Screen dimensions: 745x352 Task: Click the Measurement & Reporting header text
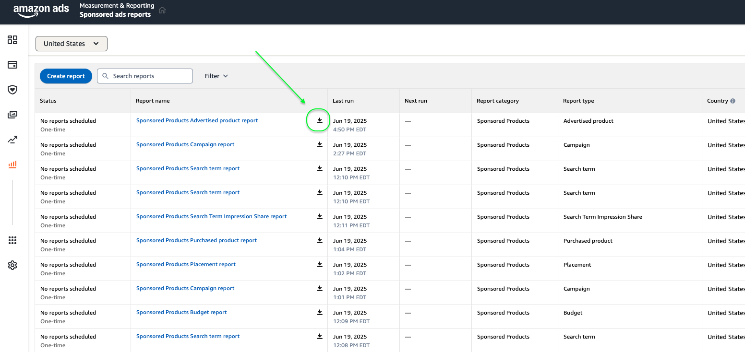(x=117, y=6)
